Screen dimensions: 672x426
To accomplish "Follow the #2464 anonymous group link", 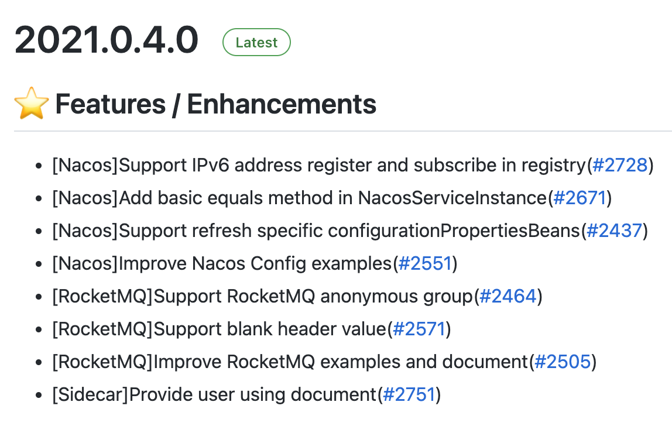I will click(x=508, y=297).
